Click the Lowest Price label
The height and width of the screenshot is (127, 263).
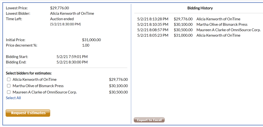coord(17,8)
